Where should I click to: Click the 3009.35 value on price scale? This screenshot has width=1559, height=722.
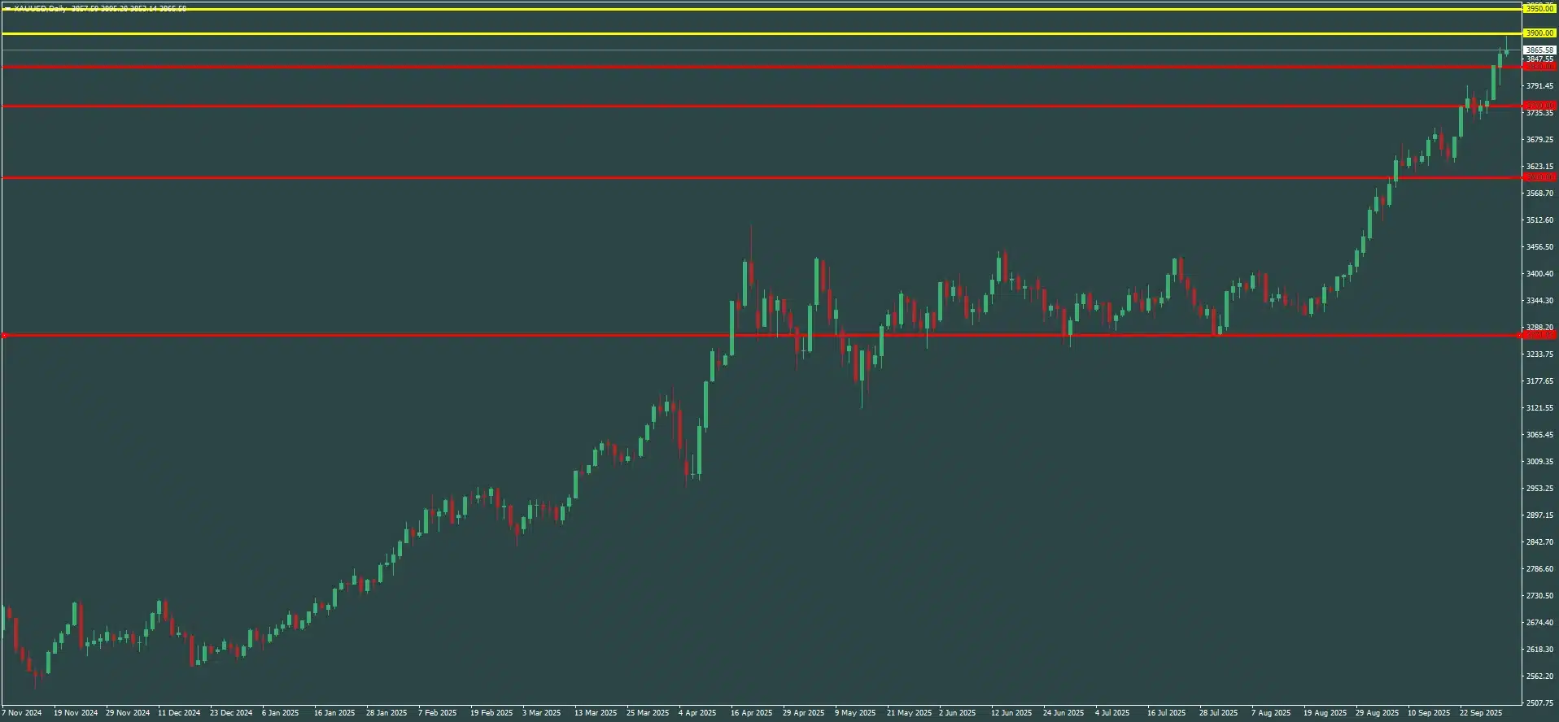click(x=1539, y=462)
